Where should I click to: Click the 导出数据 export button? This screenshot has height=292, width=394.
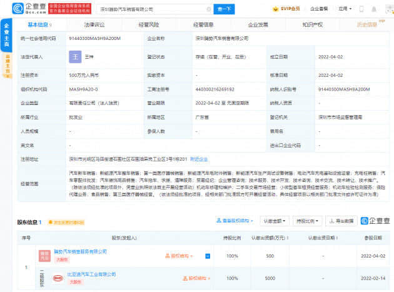click(x=341, y=221)
